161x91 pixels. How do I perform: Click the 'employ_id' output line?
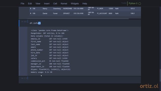[x=49, y=39]
